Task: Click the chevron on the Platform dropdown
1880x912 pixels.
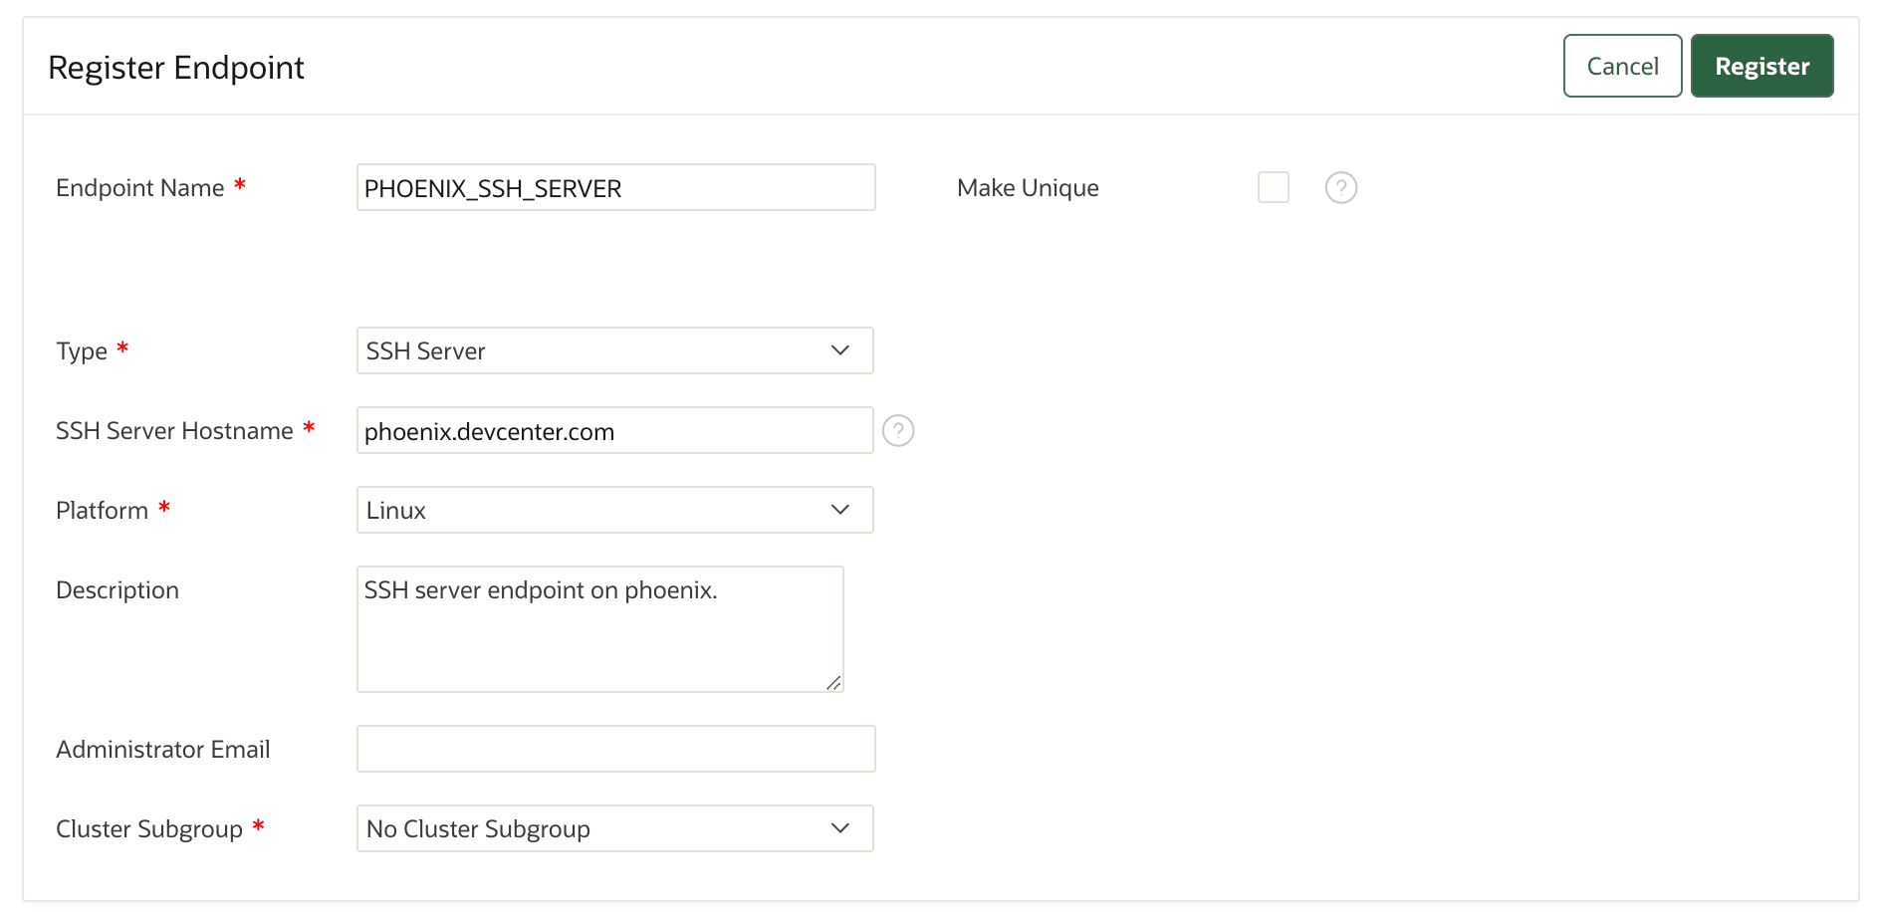Action: [839, 509]
